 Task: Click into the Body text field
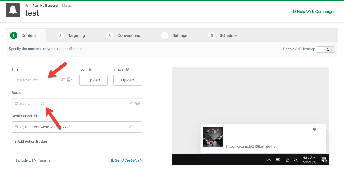(70, 103)
